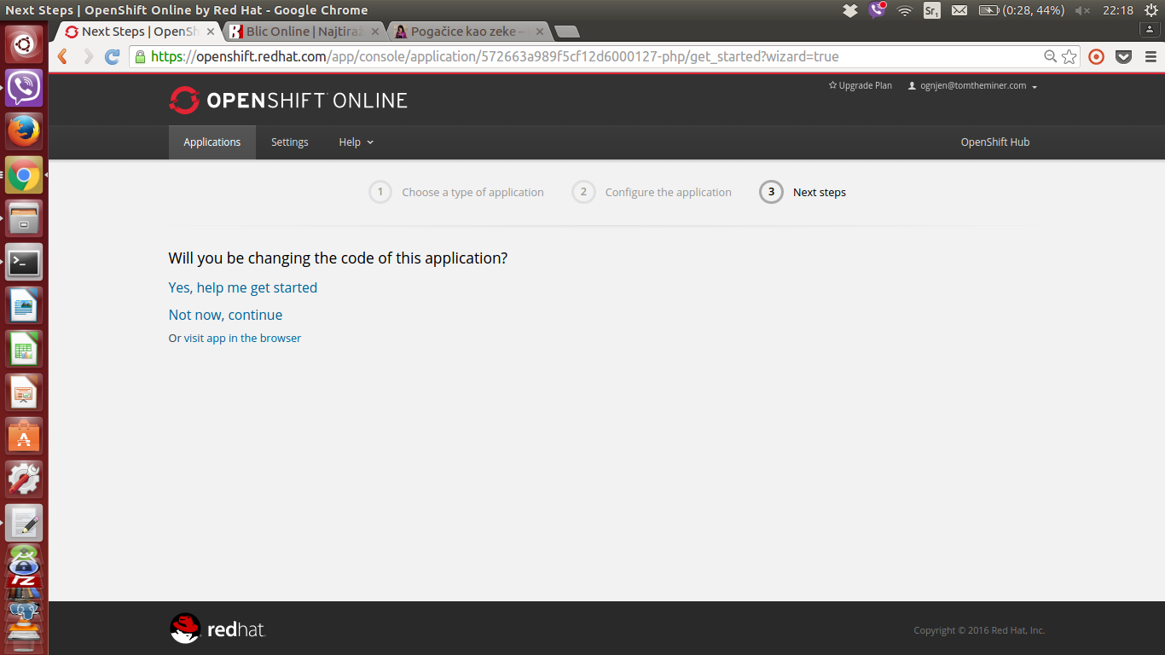1165x655 pixels.
Task: Click step 1 Choose a type of application
Action: coord(456,192)
